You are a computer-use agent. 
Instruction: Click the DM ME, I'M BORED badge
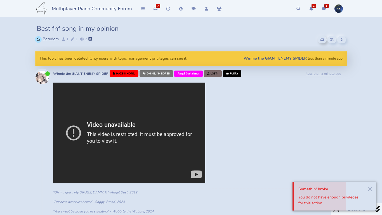156,74
